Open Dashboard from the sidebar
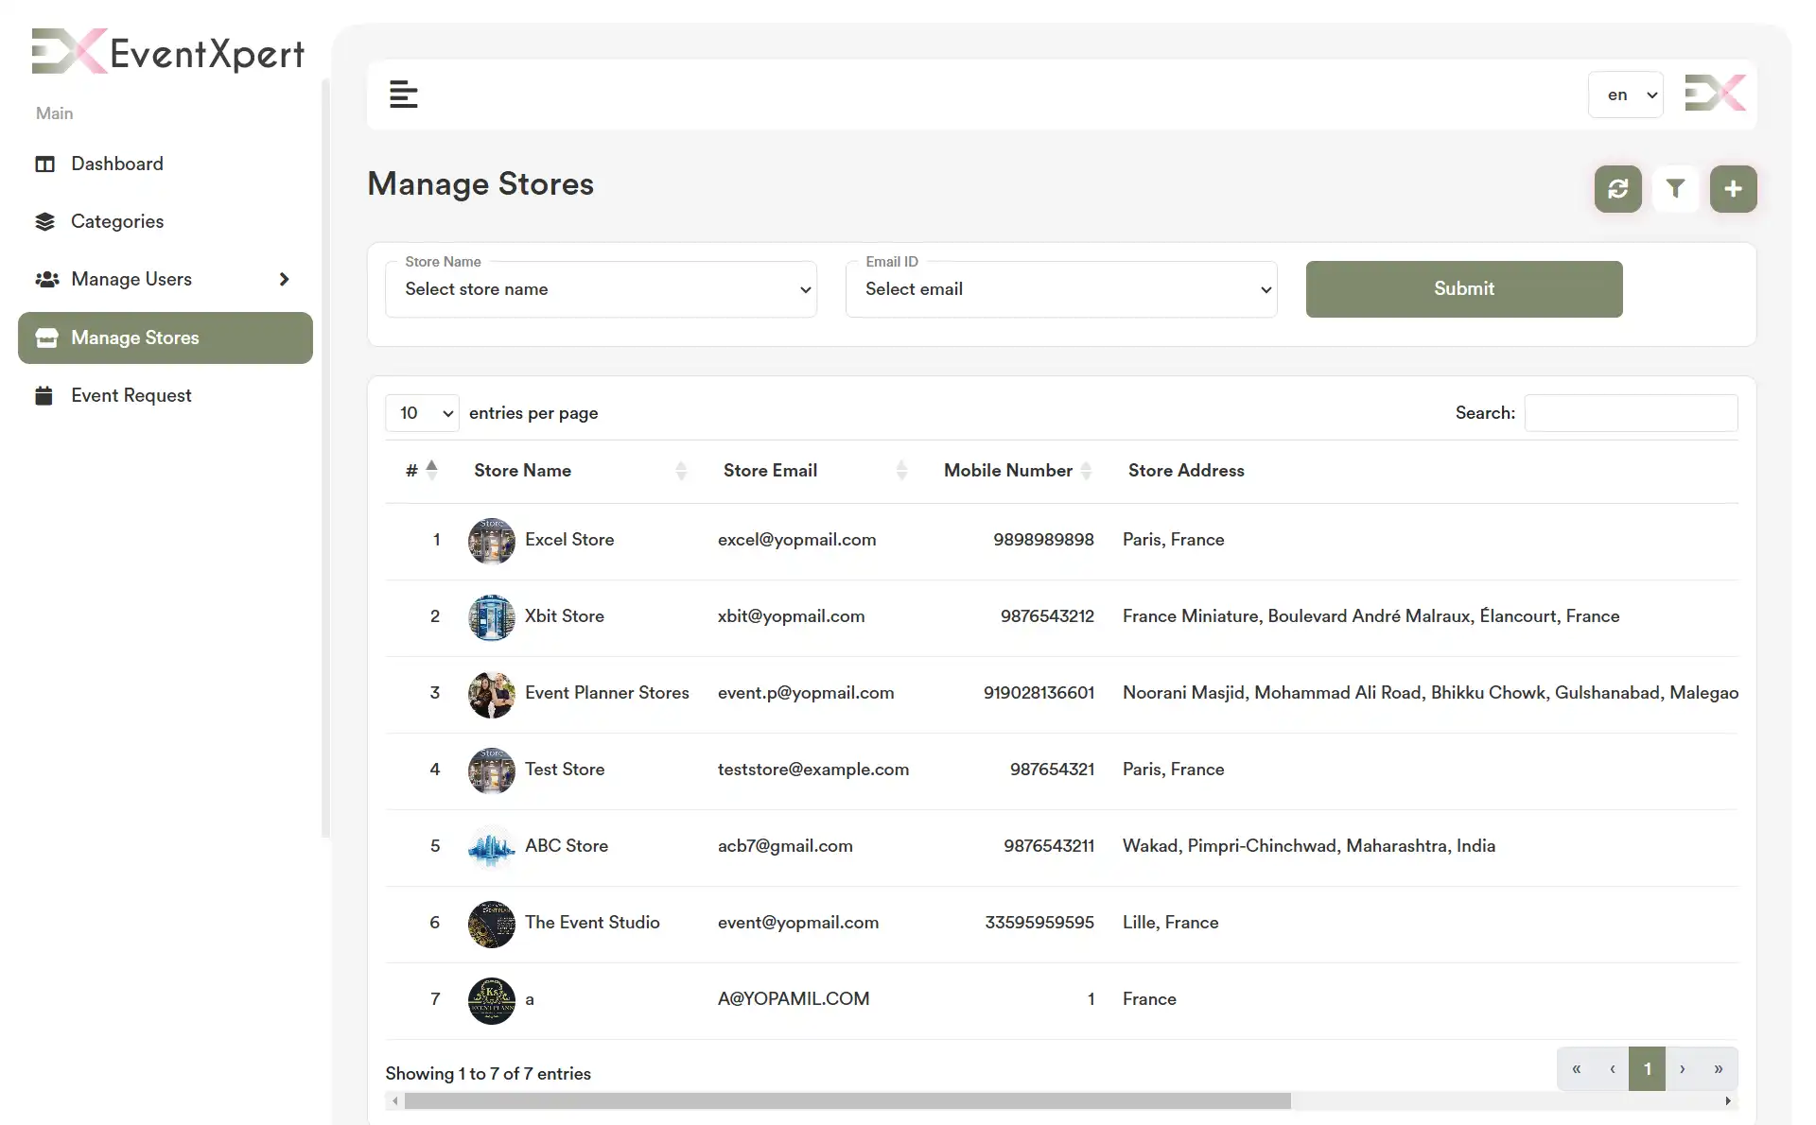This screenshot has height=1125, width=1816. [x=116, y=164]
